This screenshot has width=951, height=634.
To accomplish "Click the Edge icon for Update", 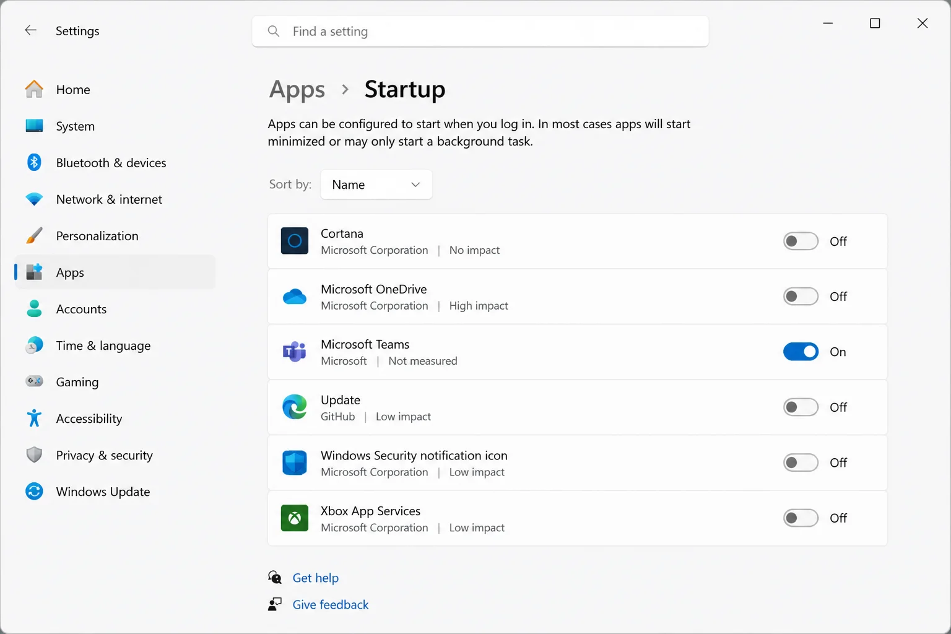I will (x=295, y=407).
